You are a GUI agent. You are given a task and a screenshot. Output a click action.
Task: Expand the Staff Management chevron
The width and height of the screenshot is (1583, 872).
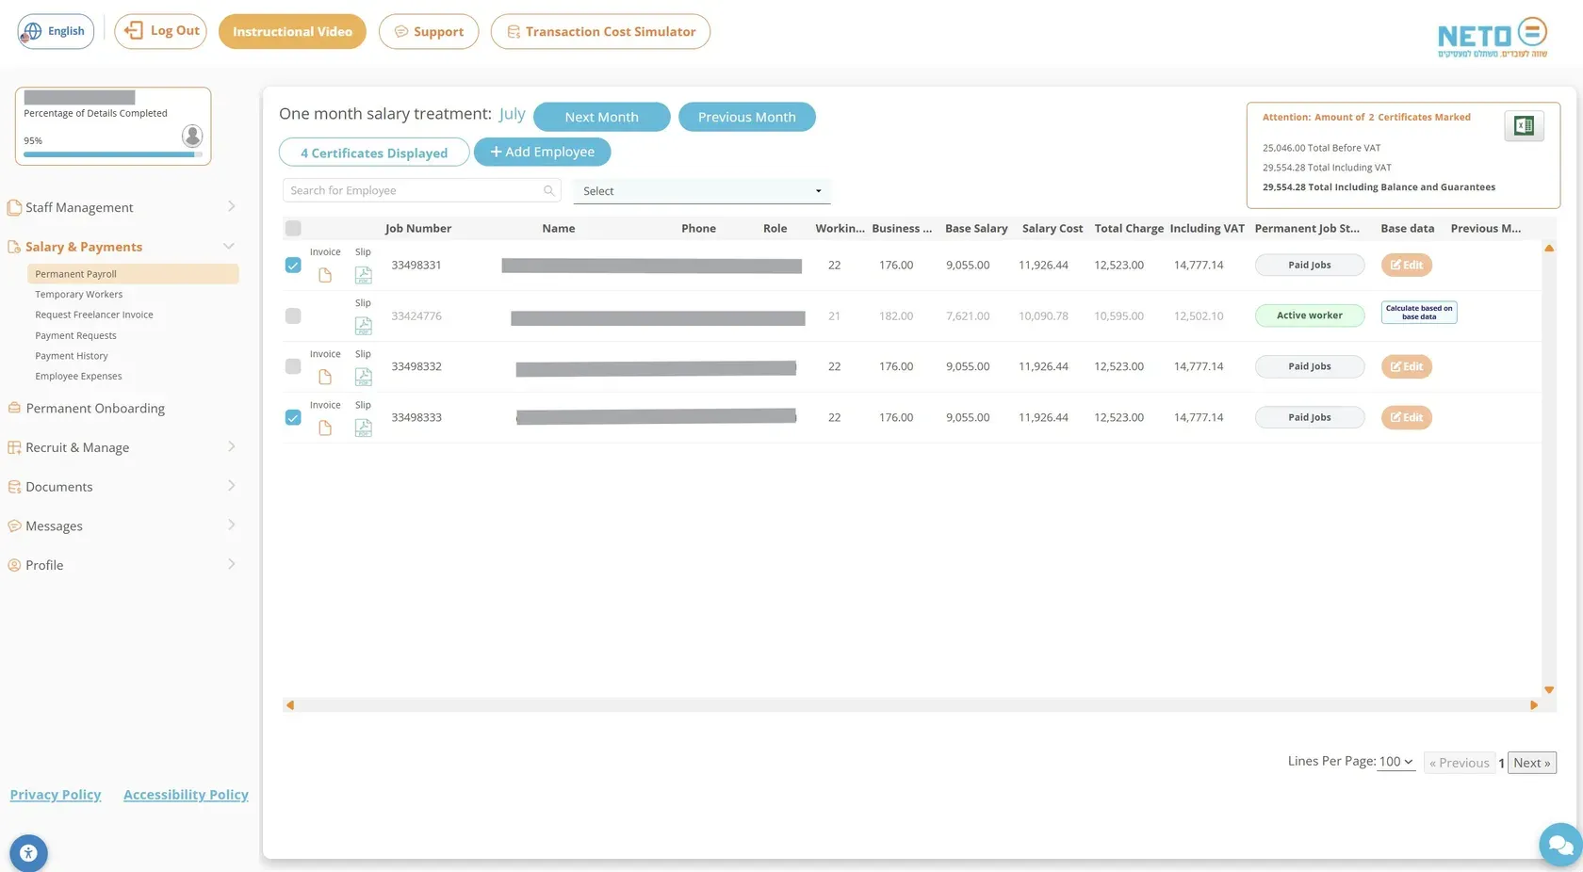pyautogui.click(x=231, y=206)
